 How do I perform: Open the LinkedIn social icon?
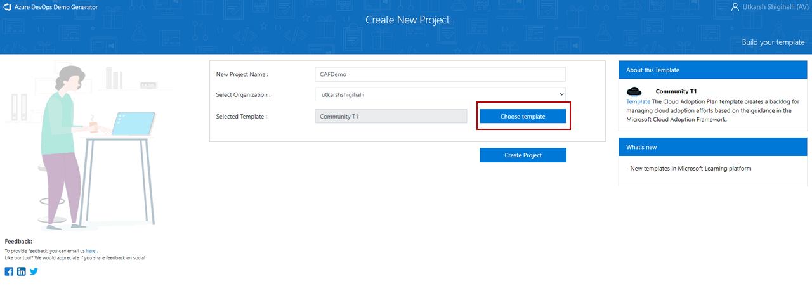tap(22, 271)
